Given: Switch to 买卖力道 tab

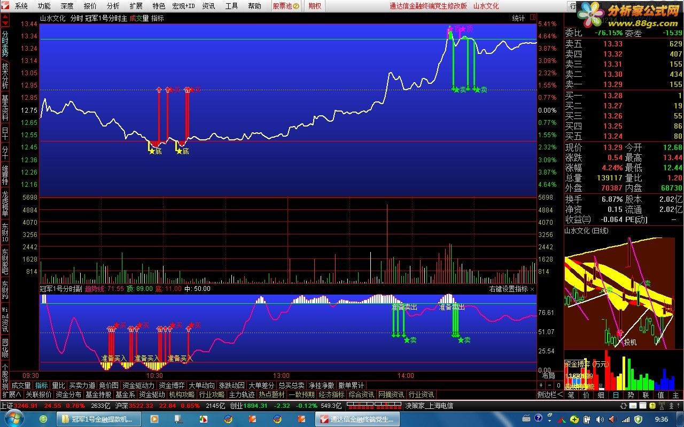Looking at the screenshot, I should (x=82, y=385).
